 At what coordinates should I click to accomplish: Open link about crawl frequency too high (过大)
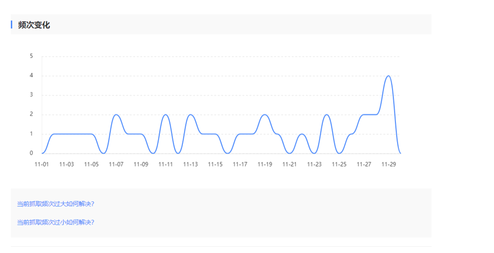56,204
